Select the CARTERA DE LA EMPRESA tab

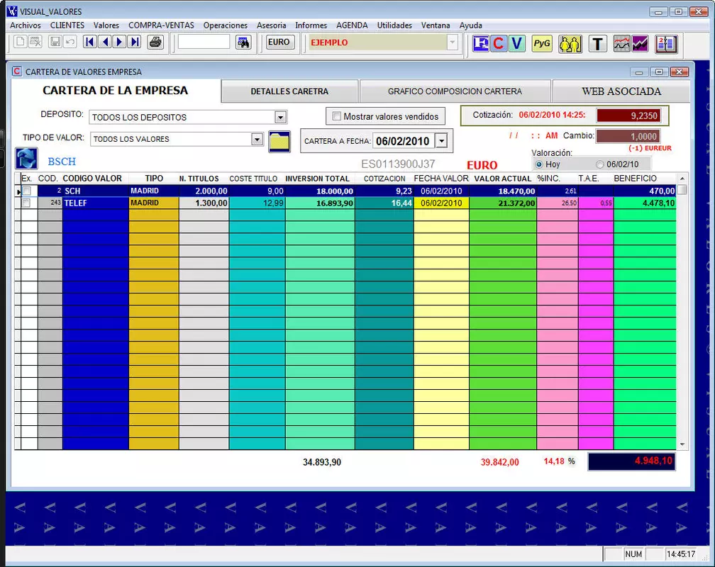[x=116, y=90]
